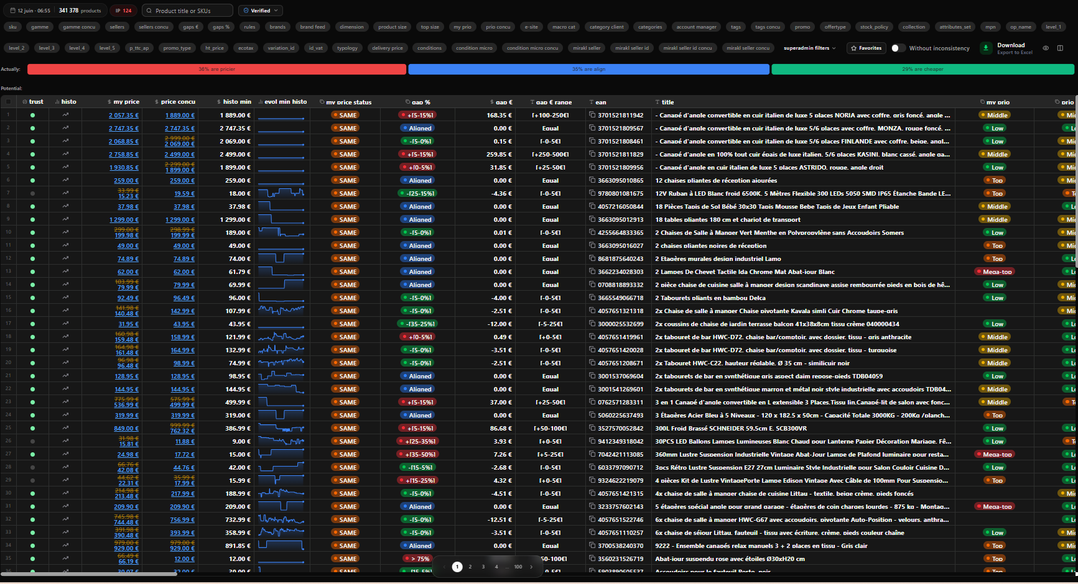Open the 2 057.35 € my price link

pyautogui.click(x=124, y=115)
